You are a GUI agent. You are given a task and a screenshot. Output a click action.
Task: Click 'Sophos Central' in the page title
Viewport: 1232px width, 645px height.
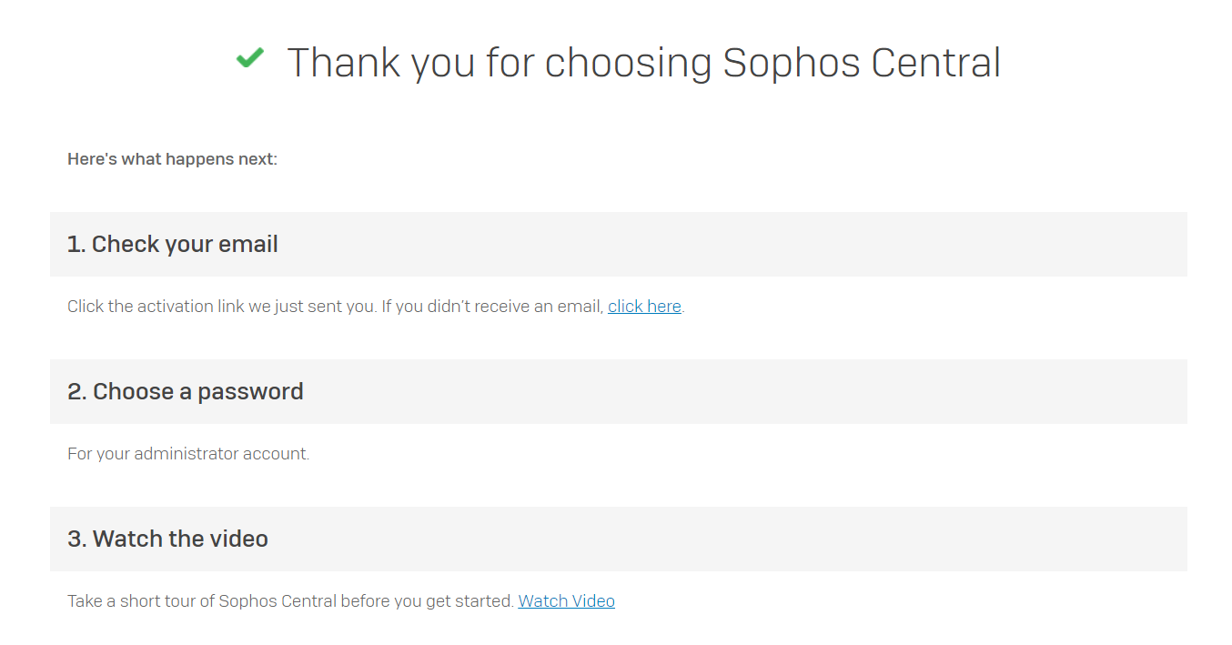(x=861, y=63)
